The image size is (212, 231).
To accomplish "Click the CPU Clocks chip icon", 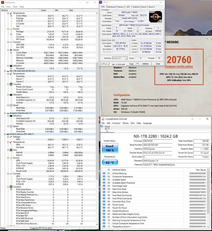I will click(x=11, y=50).
